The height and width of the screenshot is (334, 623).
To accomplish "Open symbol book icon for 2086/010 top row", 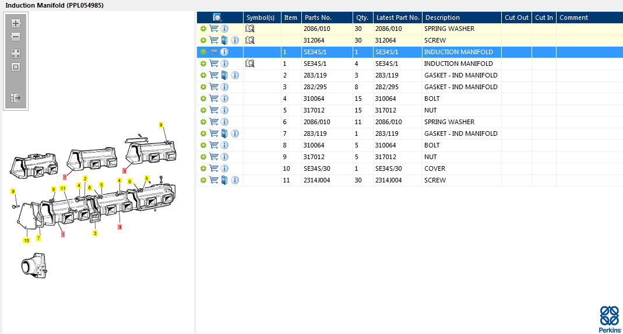I will point(250,29).
